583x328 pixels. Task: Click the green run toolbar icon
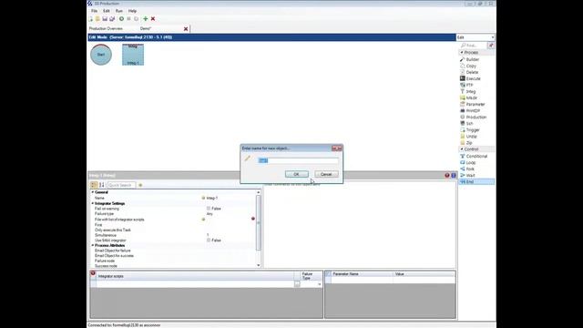point(121,18)
